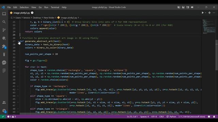Collapse the elif triangle block on line 48
Viewport: 218px width, 122px height.
point(18,109)
